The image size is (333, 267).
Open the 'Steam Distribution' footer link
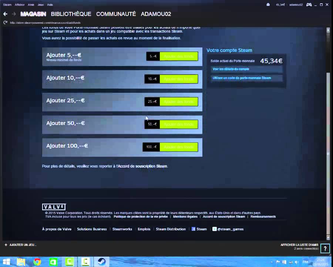pyautogui.click(x=171, y=229)
